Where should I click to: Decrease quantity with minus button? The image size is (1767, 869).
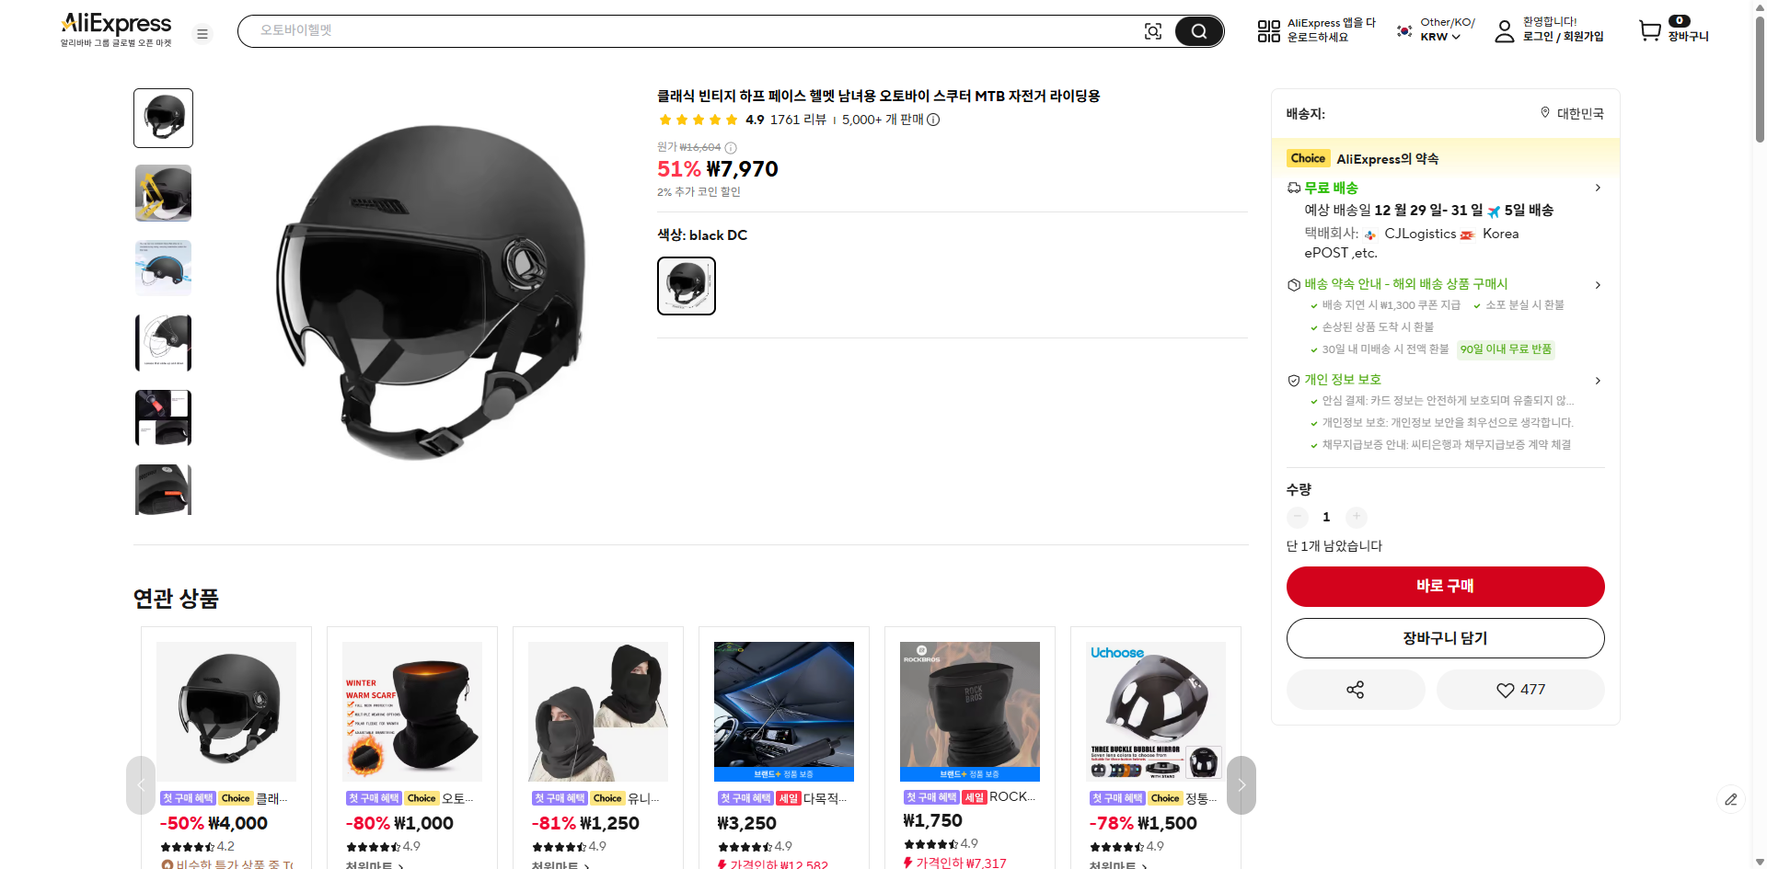(x=1298, y=517)
